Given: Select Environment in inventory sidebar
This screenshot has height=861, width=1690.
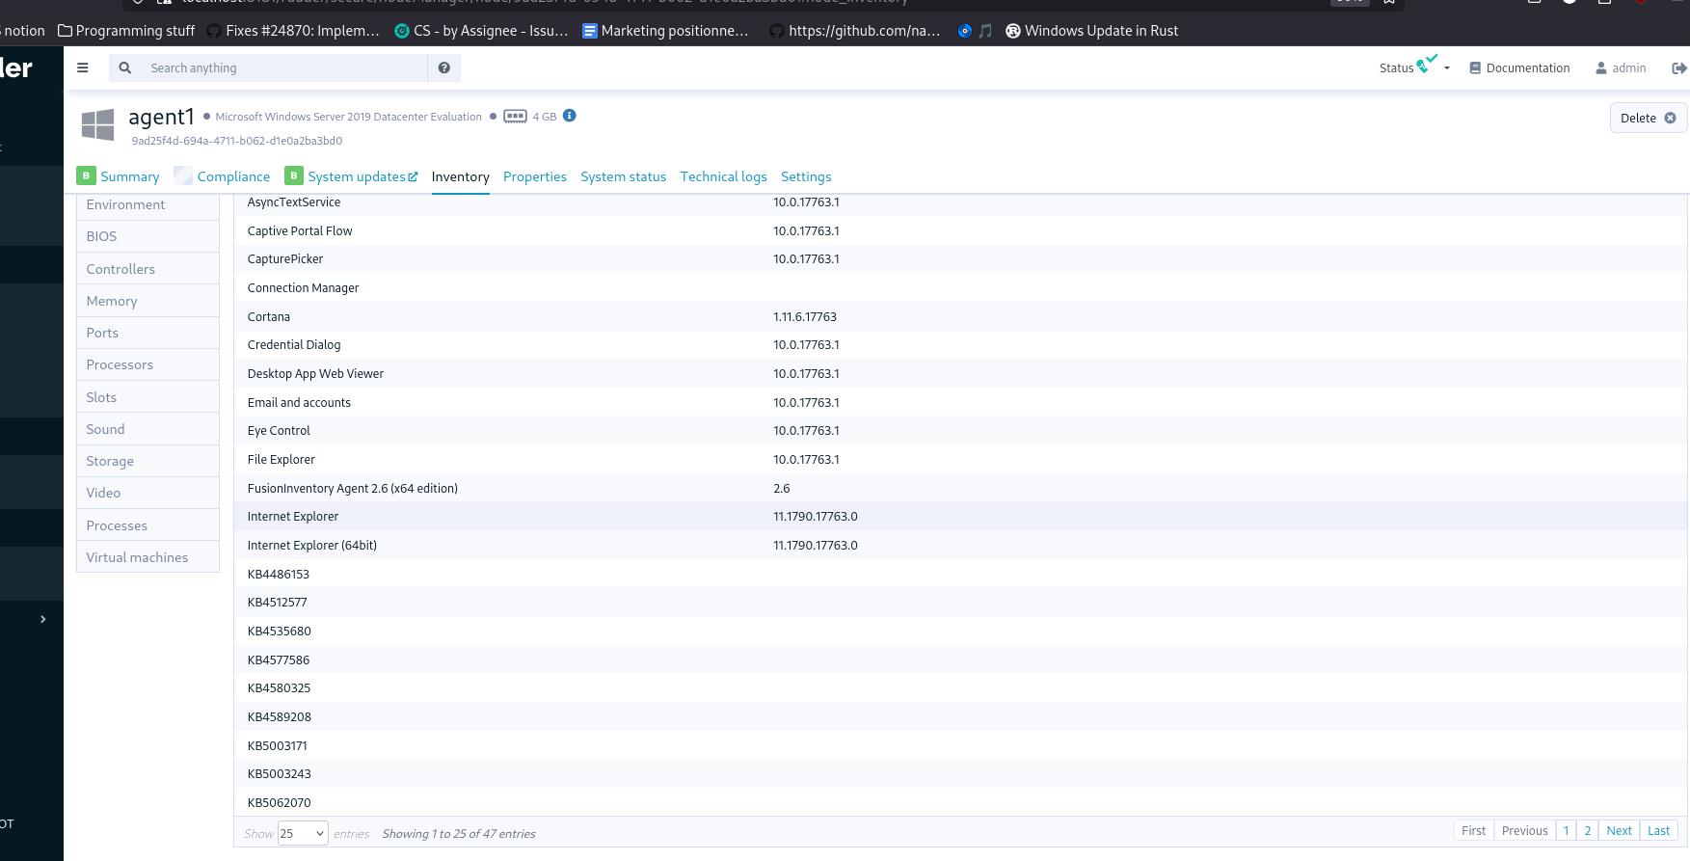Looking at the screenshot, I should [x=148, y=205].
